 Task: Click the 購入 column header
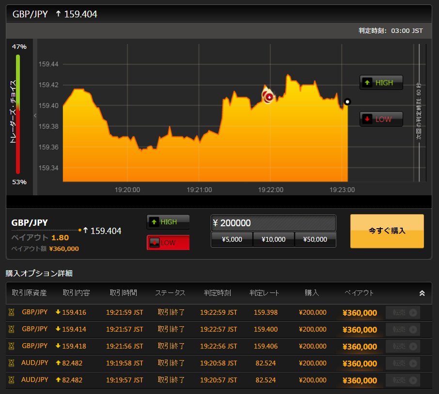click(x=312, y=292)
